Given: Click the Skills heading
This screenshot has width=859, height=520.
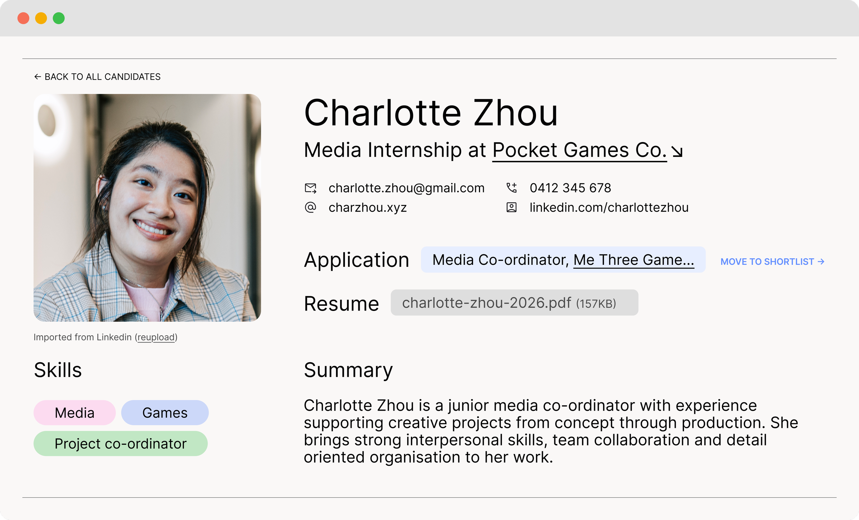Looking at the screenshot, I should (58, 370).
